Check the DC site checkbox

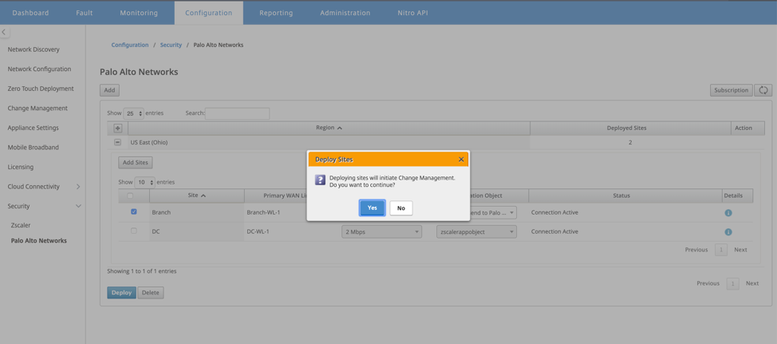tap(134, 231)
